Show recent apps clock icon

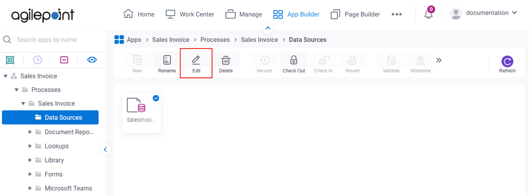[x=38, y=60]
